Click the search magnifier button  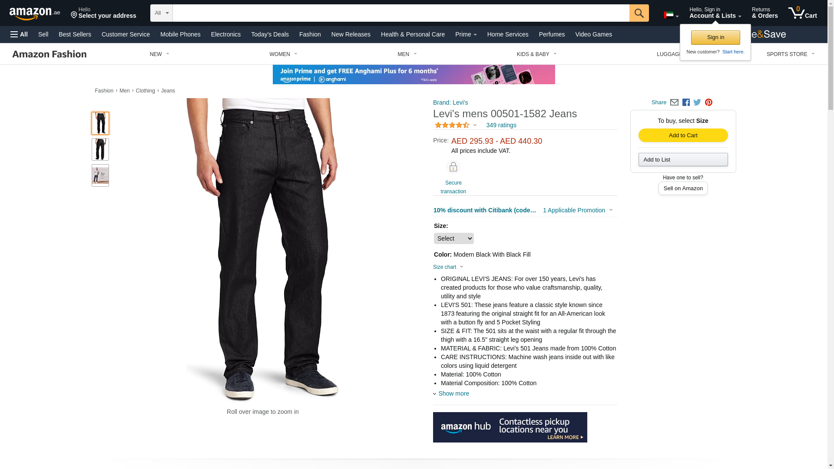[639, 13]
